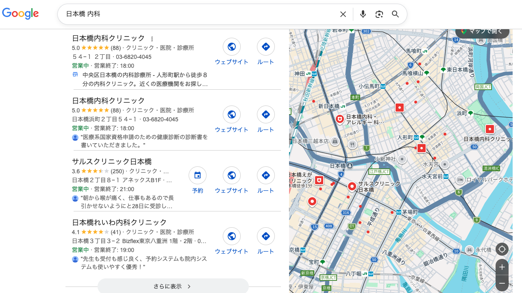Open サルスクリニック日本橋 listing title
The image size is (522, 293).
112,162
